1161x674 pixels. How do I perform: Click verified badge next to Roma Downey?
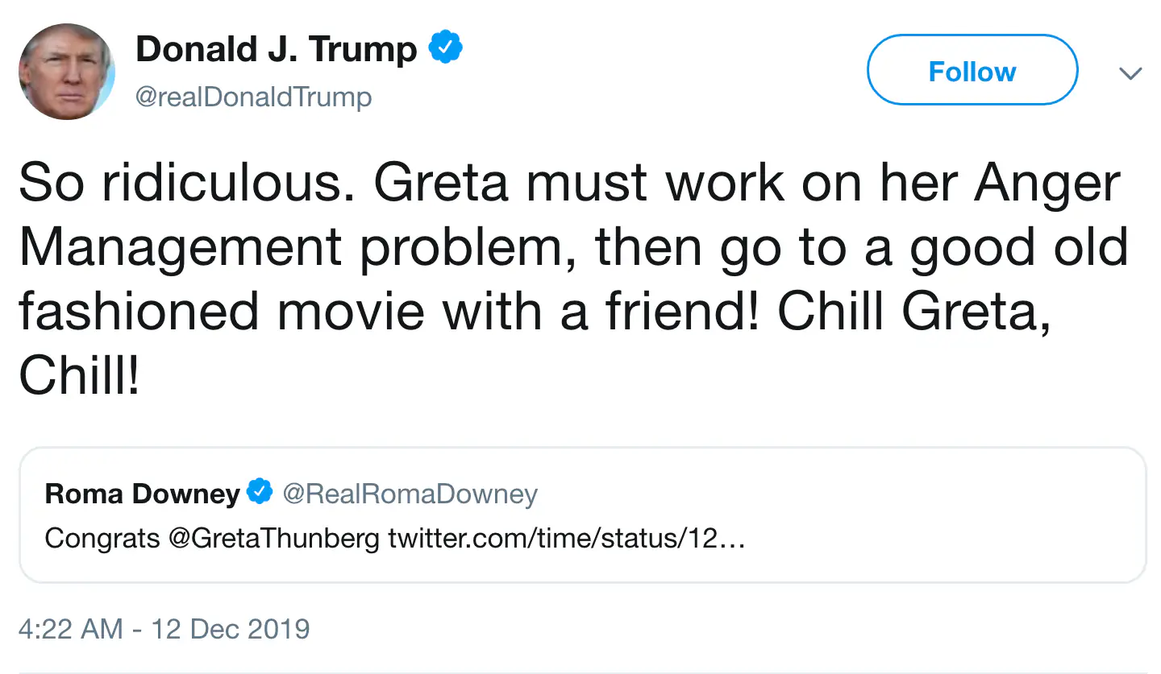pos(260,492)
